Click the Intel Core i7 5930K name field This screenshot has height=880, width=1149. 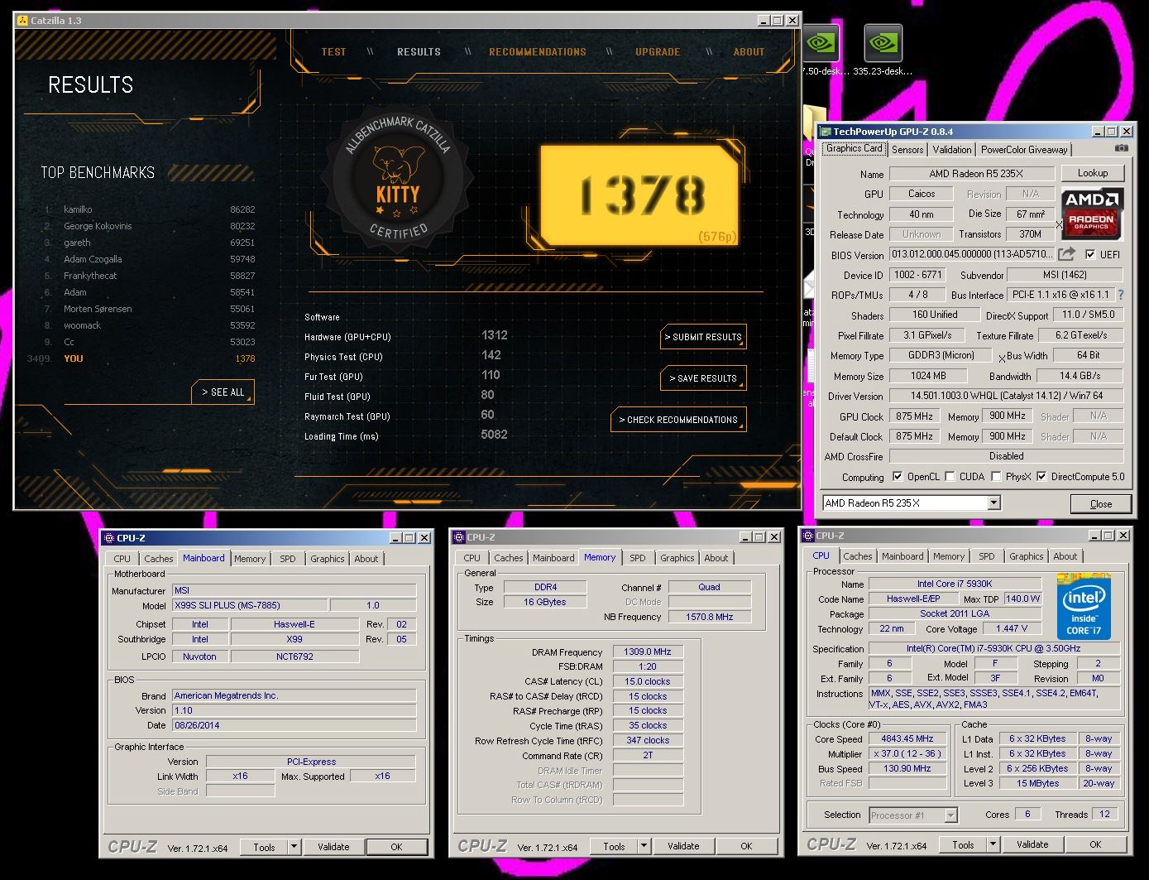(x=955, y=584)
